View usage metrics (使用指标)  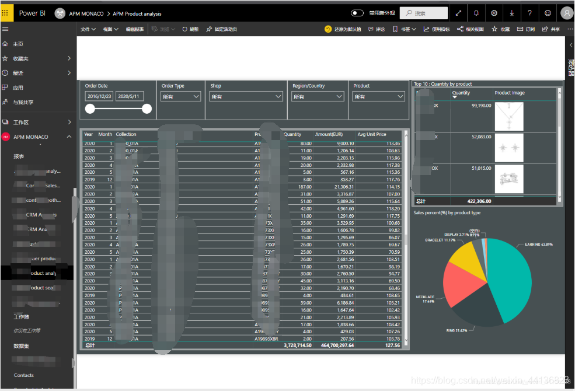437,29
